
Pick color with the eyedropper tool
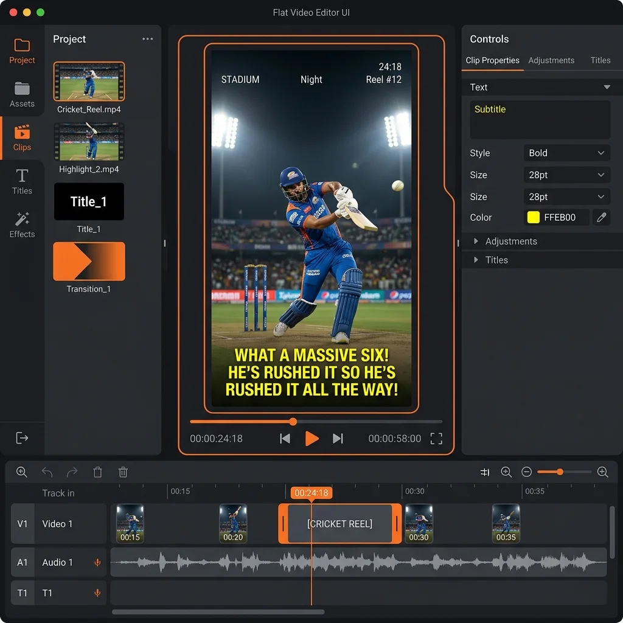(602, 217)
